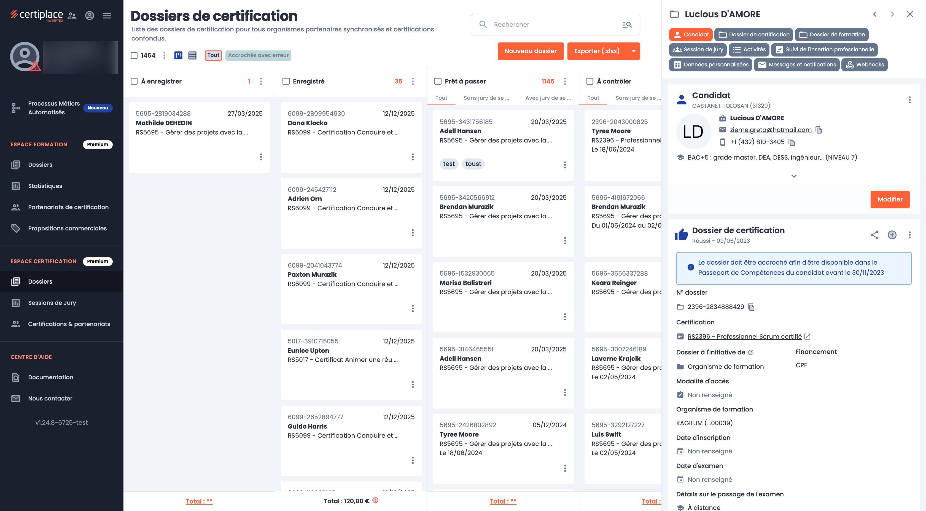The height and width of the screenshot is (511, 926).
Task: Check the À enregistrer column checkbox
Action: (x=134, y=81)
